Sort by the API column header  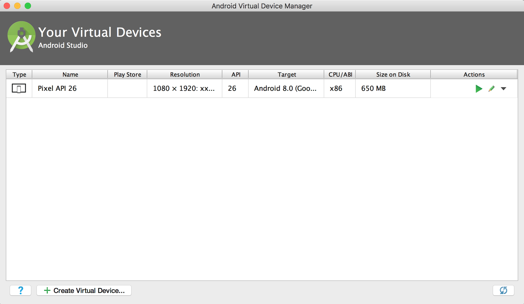235,75
